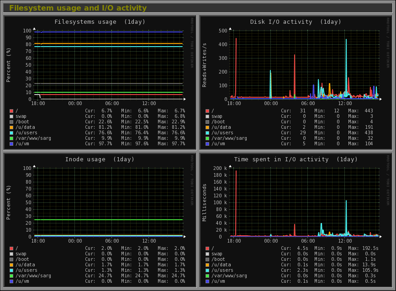This screenshot has width=396, height=291.
Task: Select /u/data label in Time spent legend
Action: tap(221, 265)
